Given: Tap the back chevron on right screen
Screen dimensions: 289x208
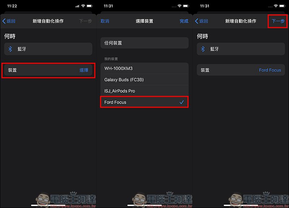Looking at the screenshot, I should (x=197, y=21).
